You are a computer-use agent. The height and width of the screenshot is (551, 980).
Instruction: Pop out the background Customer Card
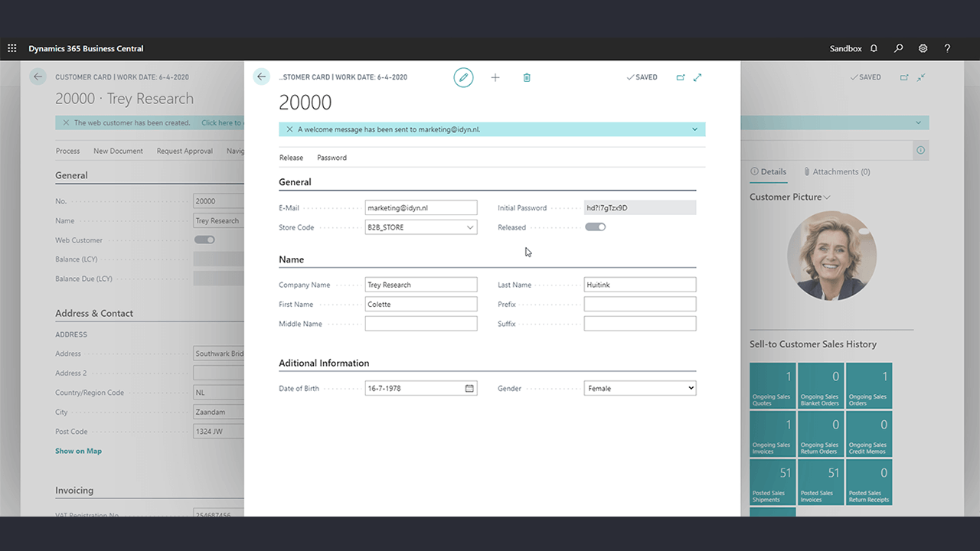(904, 77)
